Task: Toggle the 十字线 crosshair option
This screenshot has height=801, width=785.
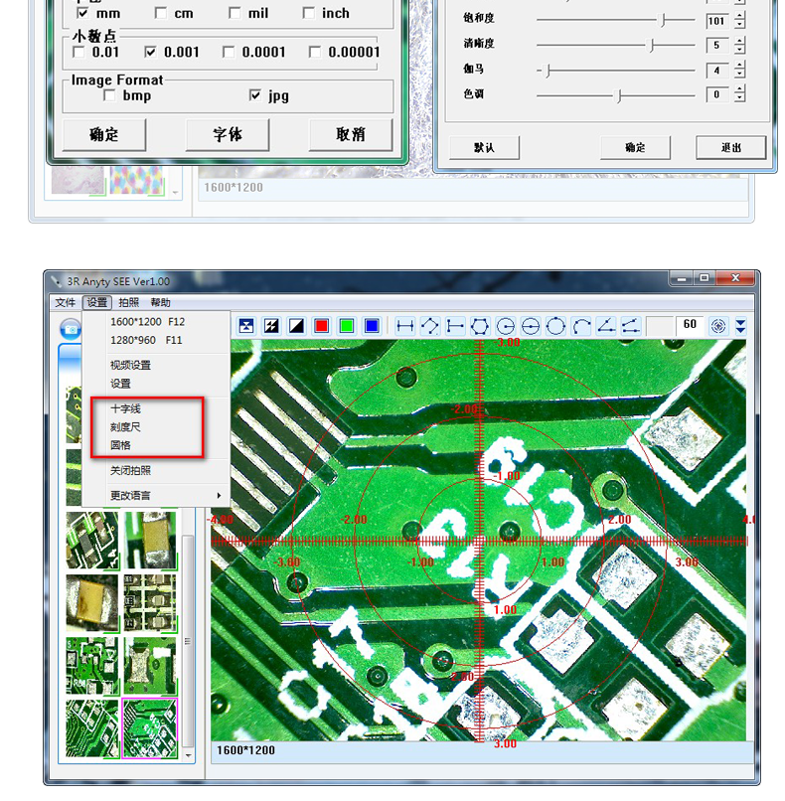Action: pos(156,408)
